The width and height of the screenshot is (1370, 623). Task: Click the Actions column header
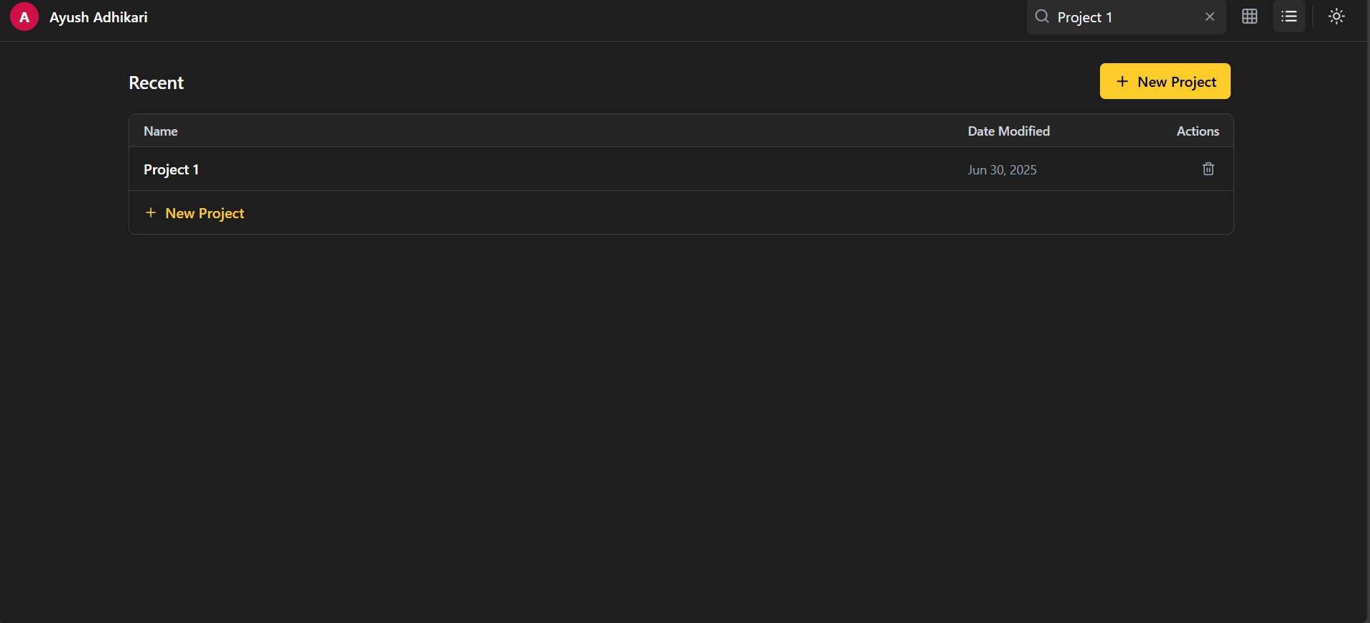1197,131
